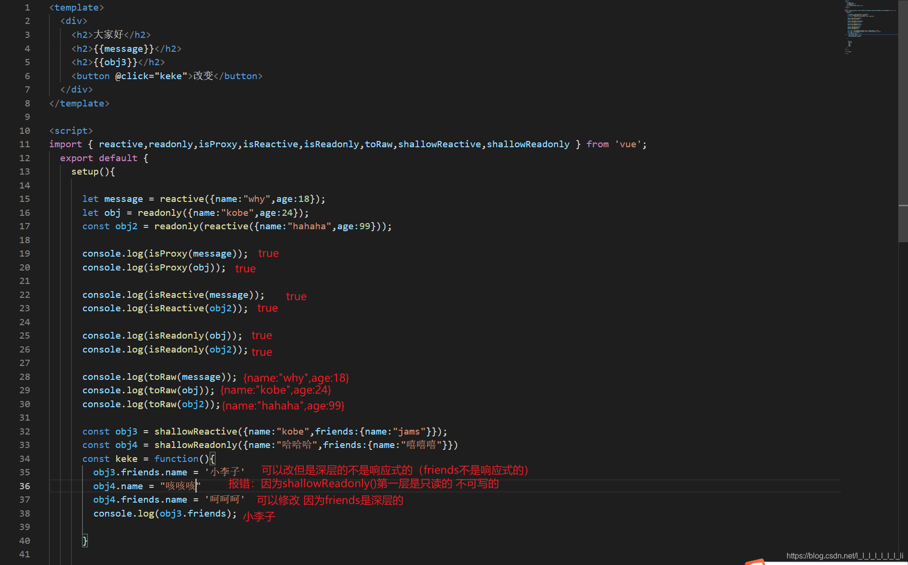Click line number 36 in gutter
Viewport: 908px width, 565px height.
(24, 486)
